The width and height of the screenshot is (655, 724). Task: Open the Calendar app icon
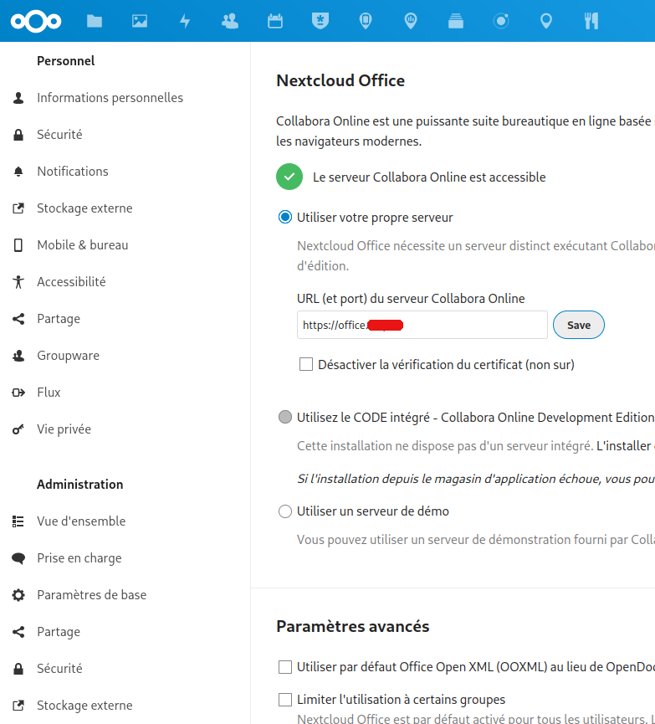pos(275,21)
